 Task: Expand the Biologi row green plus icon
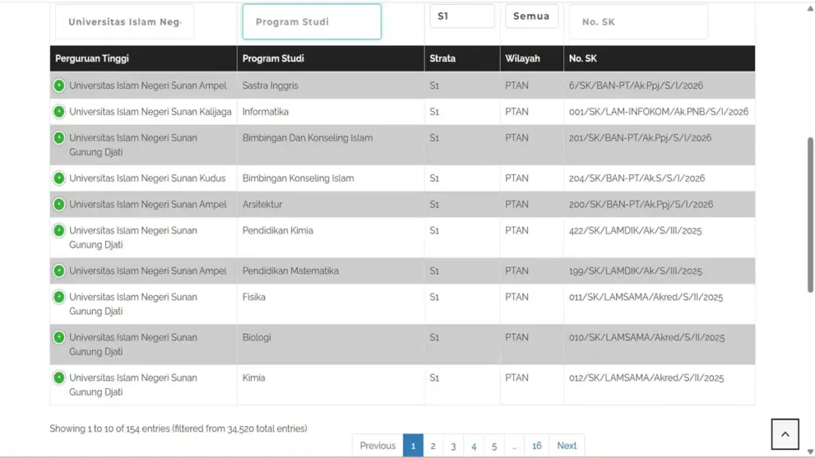[x=59, y=338]
